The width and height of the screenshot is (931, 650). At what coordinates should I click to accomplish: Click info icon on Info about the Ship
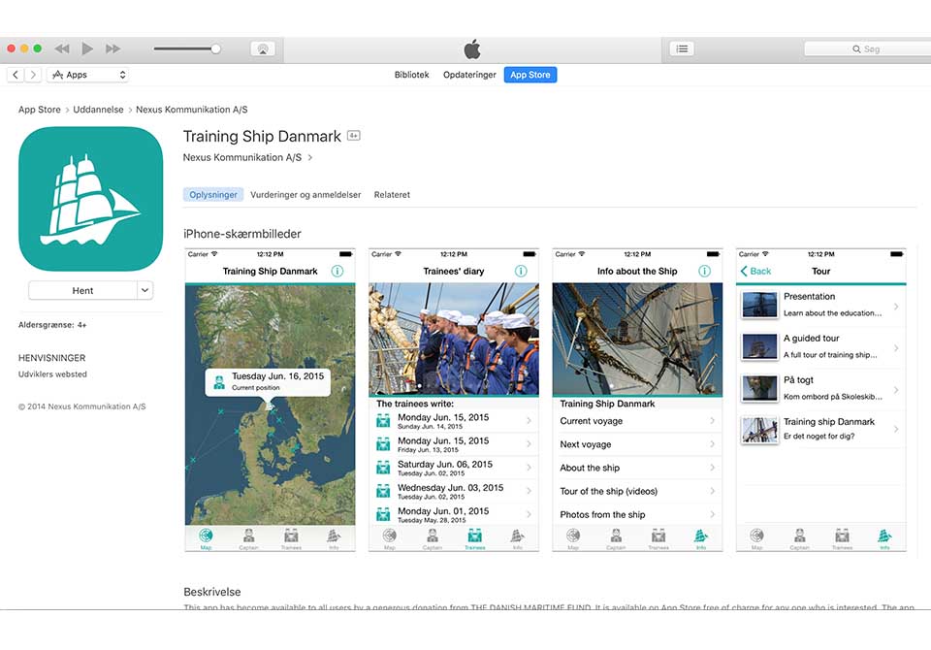(704, 271)
